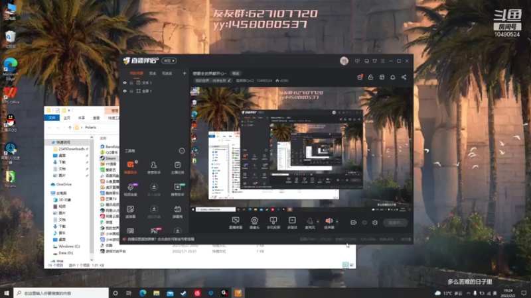Viewport: 531px width, 298px height.
Task: Switch File Explorer to details view
Action: click(x=345, y=266)
